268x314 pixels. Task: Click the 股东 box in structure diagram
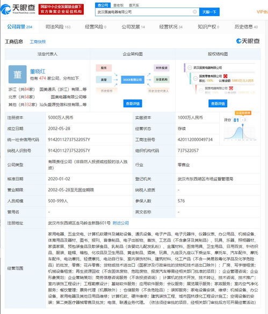(104, 68)
